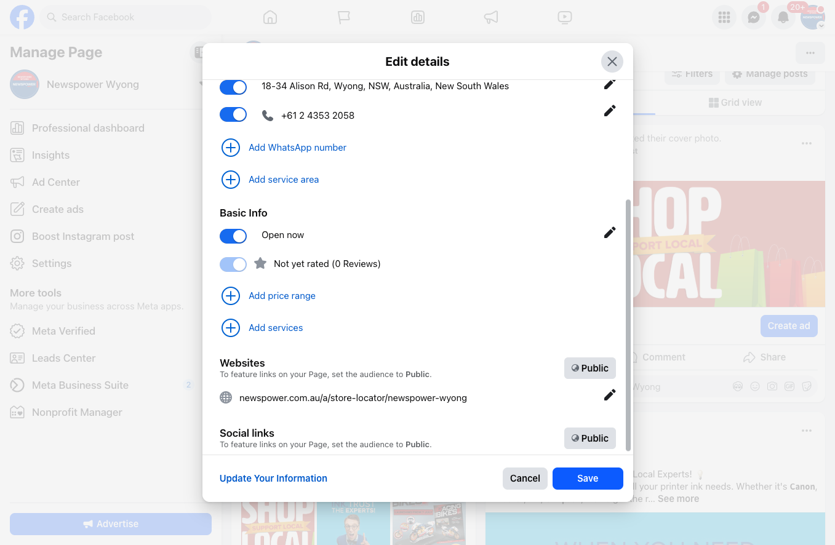Click the camera icon in comment box
This screenshot has height=545, width=835.
click(772, 387)
